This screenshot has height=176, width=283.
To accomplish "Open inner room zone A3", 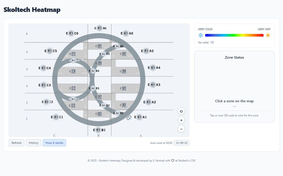I will [x=124, y=88].
